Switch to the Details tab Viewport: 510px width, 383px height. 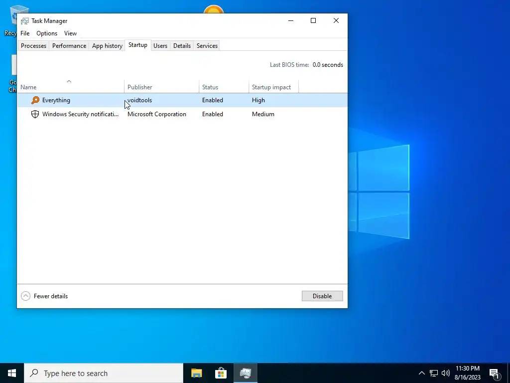tap(182, 46)
